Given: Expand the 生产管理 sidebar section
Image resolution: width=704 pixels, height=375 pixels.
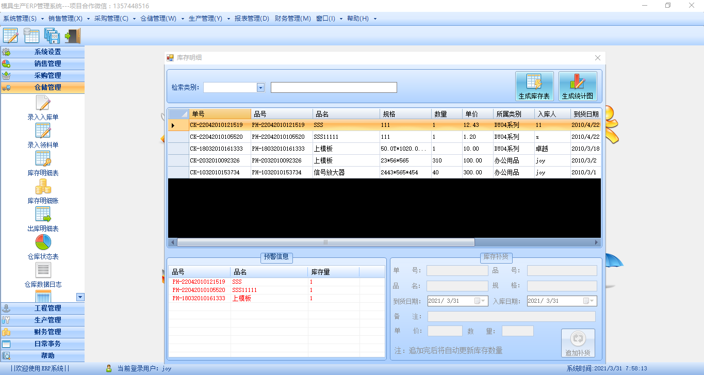Looking at the screenshot, I should click(43, 320).
